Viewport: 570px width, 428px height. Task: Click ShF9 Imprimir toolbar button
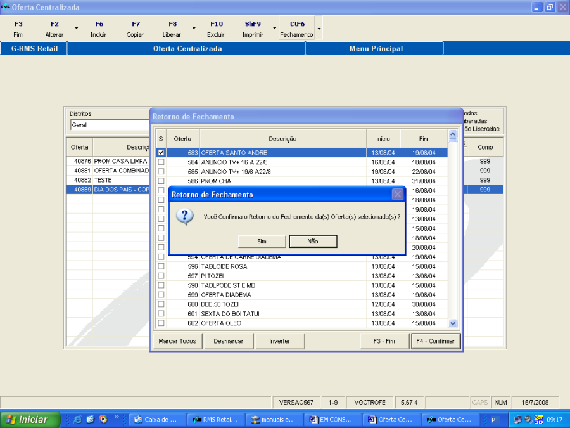click(x=253, y=29)
